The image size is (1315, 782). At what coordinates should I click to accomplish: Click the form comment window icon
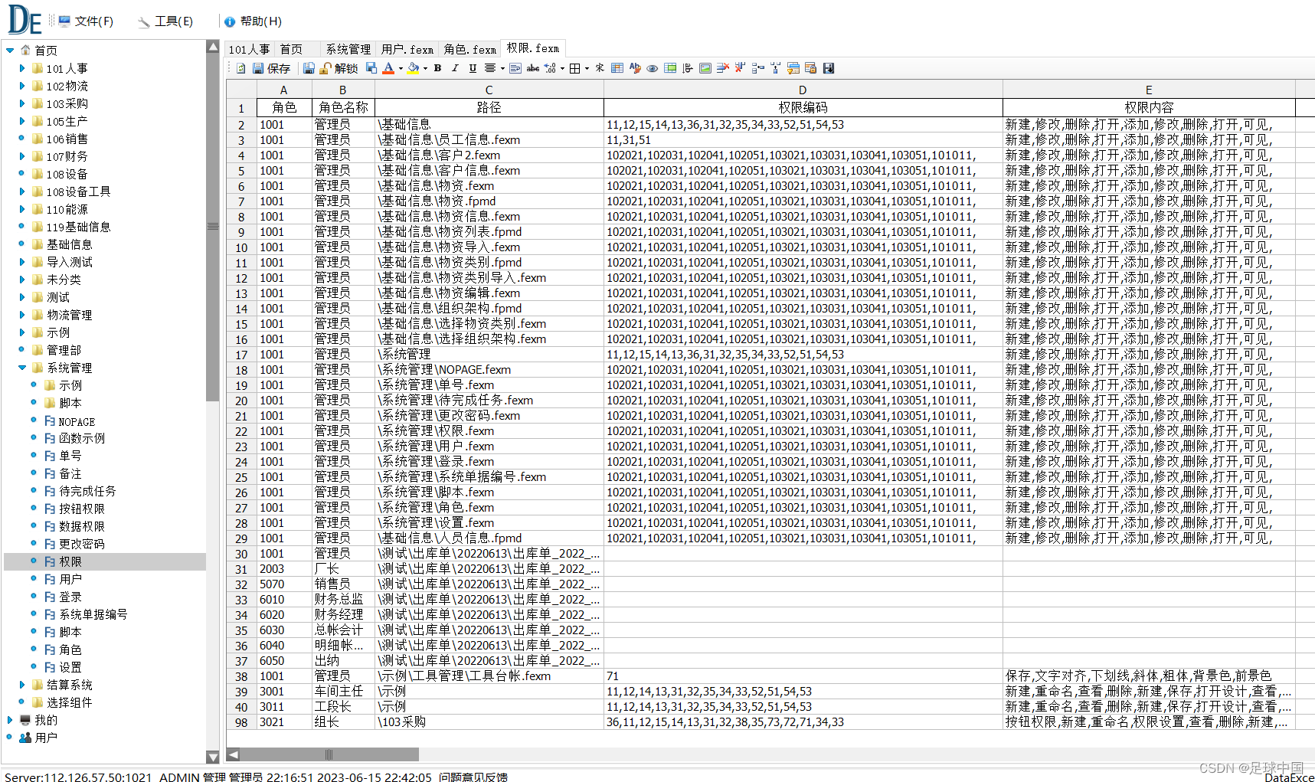(x=793, y=68)
